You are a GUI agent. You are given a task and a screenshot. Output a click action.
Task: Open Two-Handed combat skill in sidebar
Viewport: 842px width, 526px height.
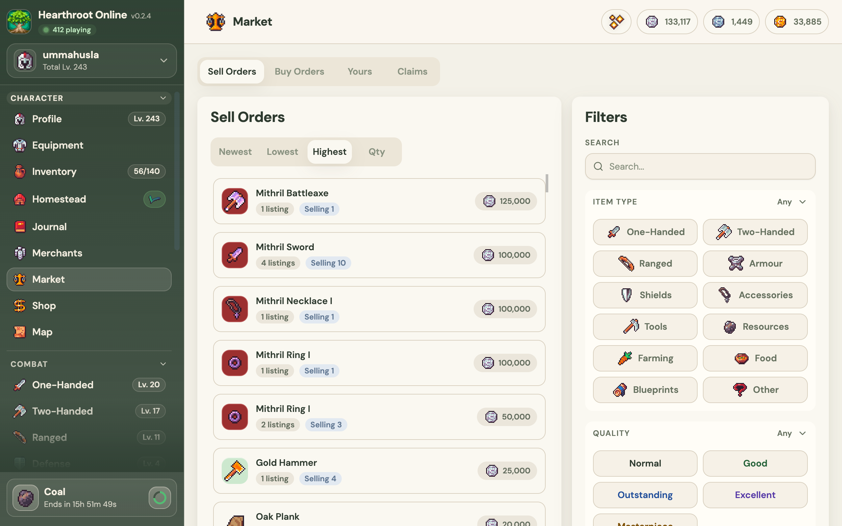click(89, 411)
